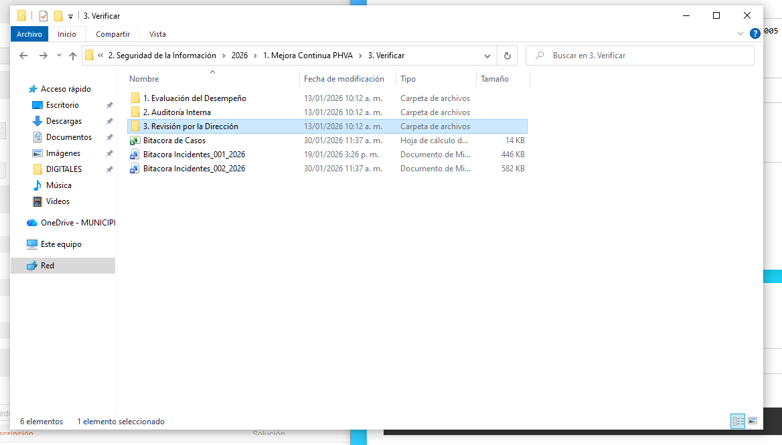Open Help via the blue question icon
782x445 pixels.
(755, 33)
